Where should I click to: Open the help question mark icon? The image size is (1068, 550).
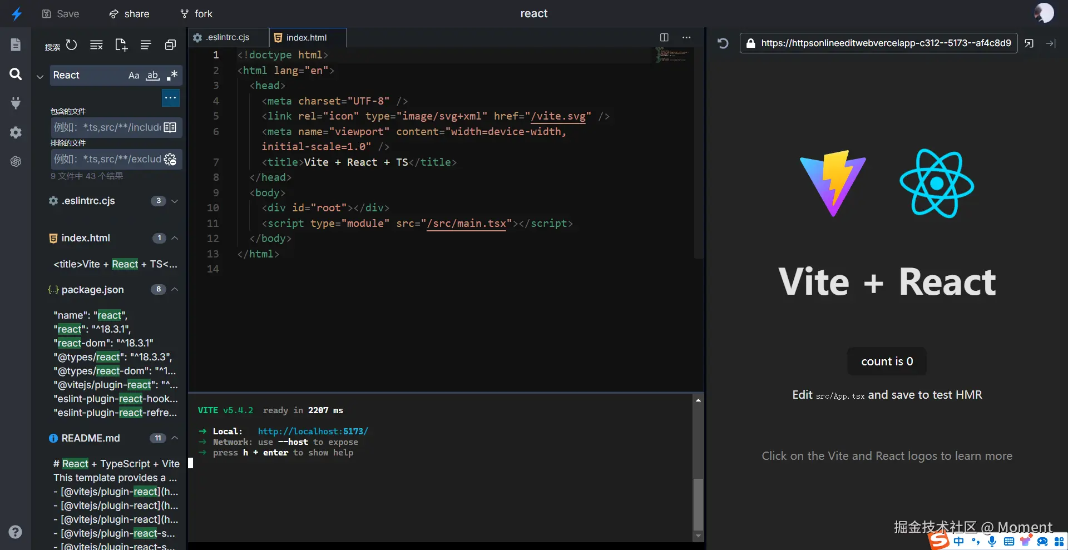coord(16,532)
